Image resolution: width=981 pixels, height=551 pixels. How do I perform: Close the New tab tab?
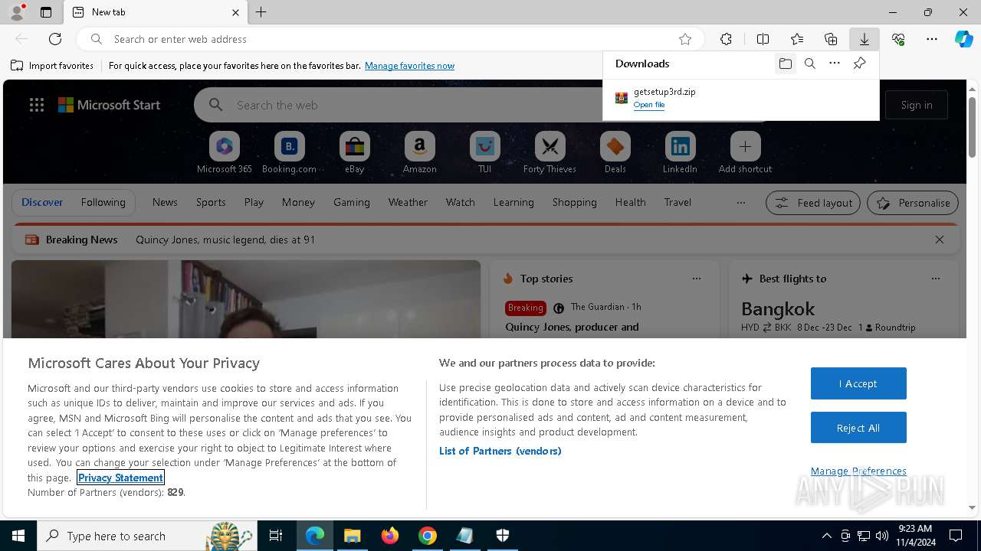[235, 12]
